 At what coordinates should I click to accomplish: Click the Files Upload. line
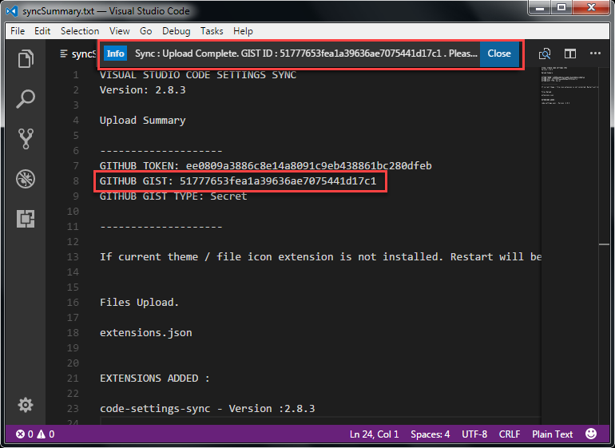coord(139,303)
